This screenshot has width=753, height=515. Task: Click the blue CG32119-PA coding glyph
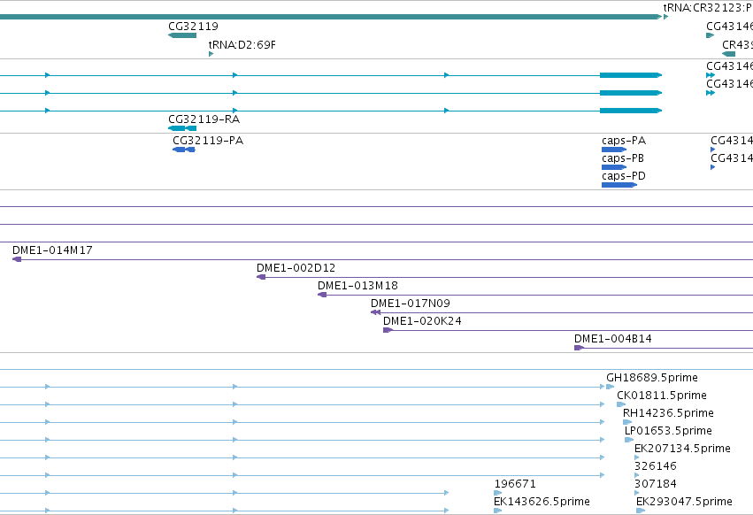click(184, 150)
